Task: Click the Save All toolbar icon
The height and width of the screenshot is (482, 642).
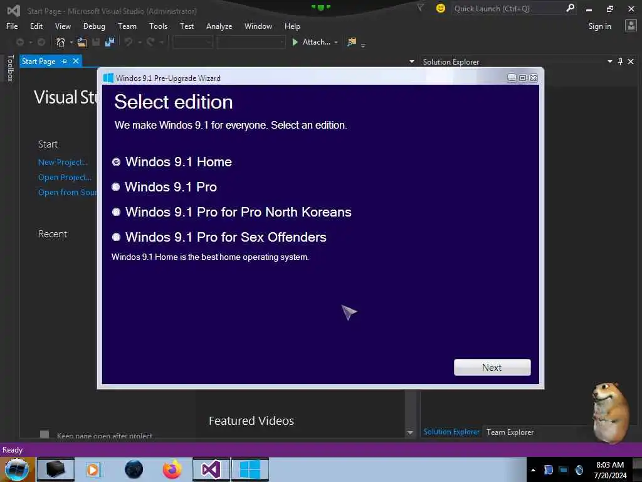Action: (110, 42)
